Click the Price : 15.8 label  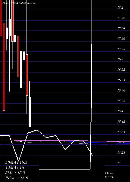16,178
